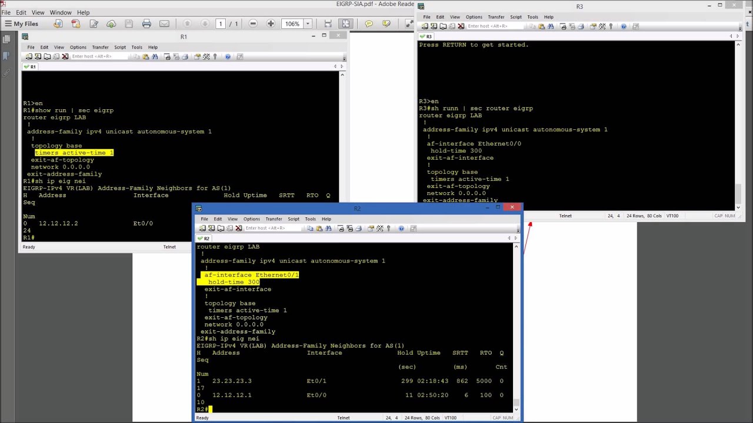The width and height of the screenshot is (753, 423).
Task: Click zoom out minus button in Adobe Reader
Action: click(x=253, y=23)
